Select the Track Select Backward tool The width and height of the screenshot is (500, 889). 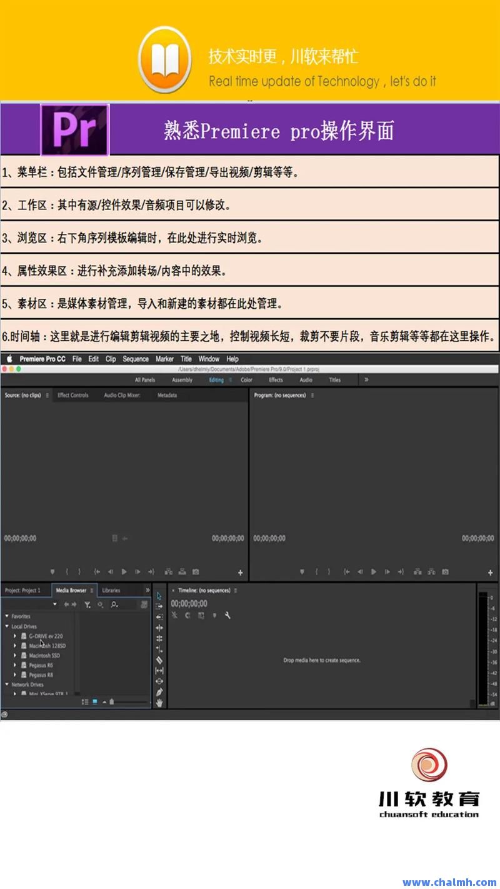(159, 616)
